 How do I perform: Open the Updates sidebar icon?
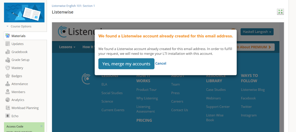(x=8, y=44)
